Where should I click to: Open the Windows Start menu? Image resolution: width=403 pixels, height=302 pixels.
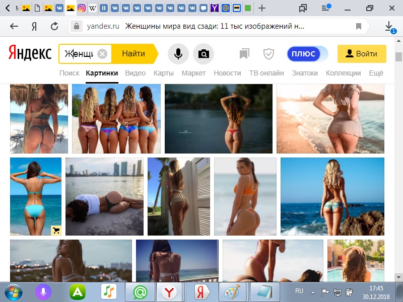14,292
